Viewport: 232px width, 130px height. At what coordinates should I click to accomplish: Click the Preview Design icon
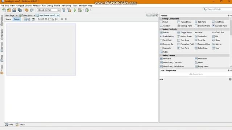tap(33, 19)
